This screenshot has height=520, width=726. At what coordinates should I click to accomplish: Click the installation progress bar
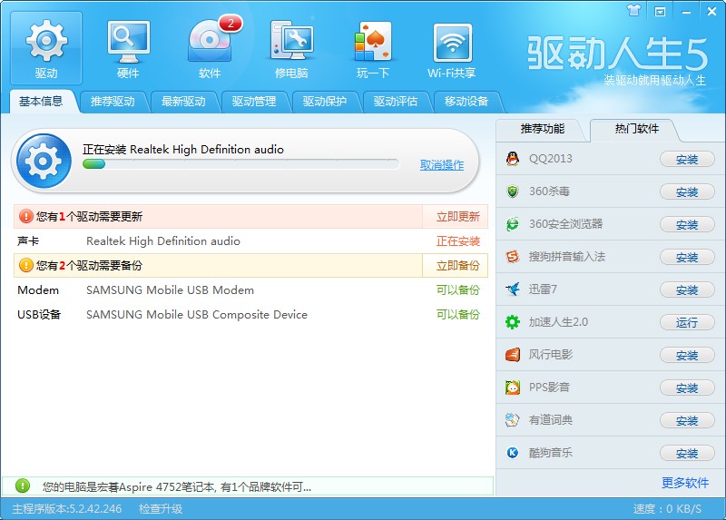click(x=240, y=164)
